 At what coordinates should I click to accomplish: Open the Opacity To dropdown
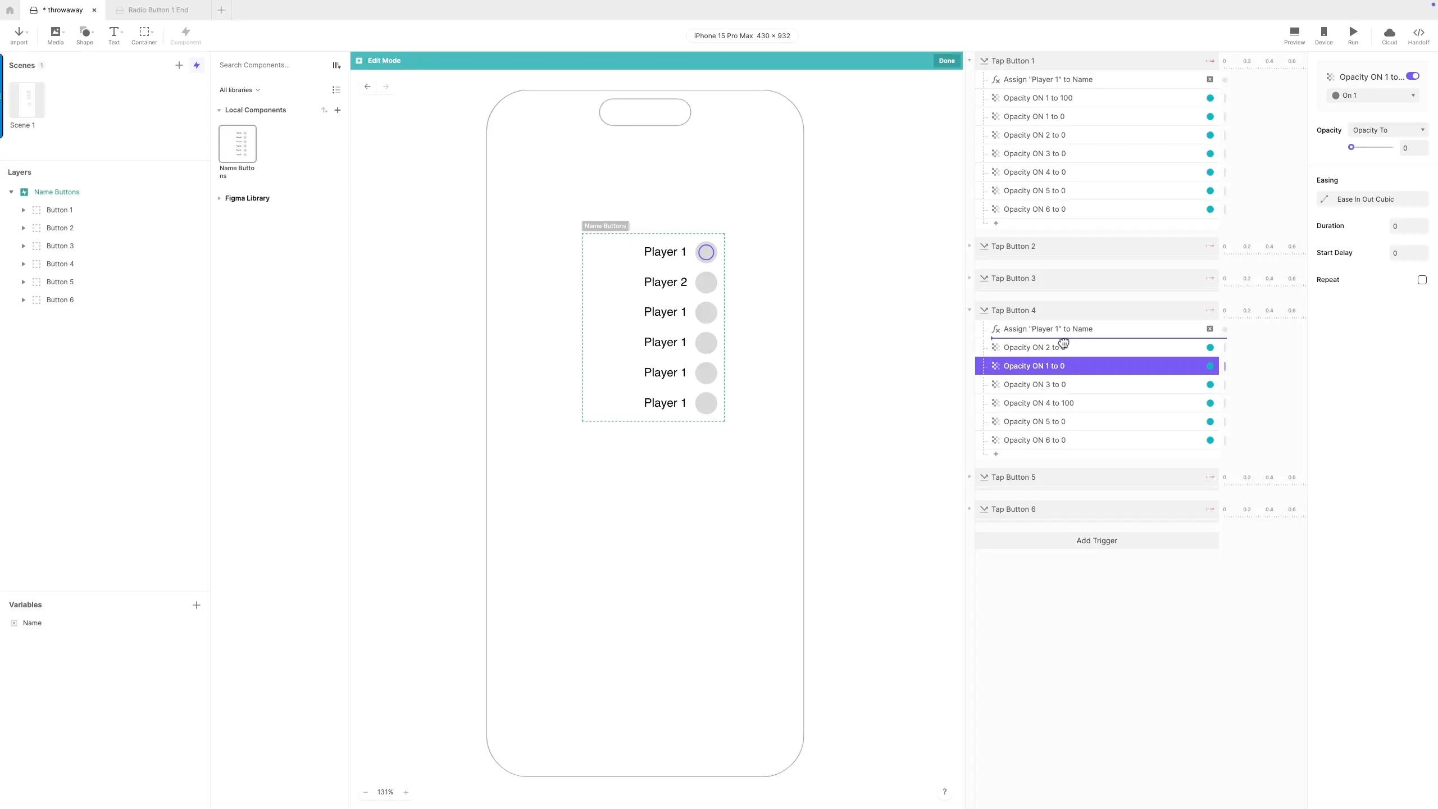coord(1387,130)
